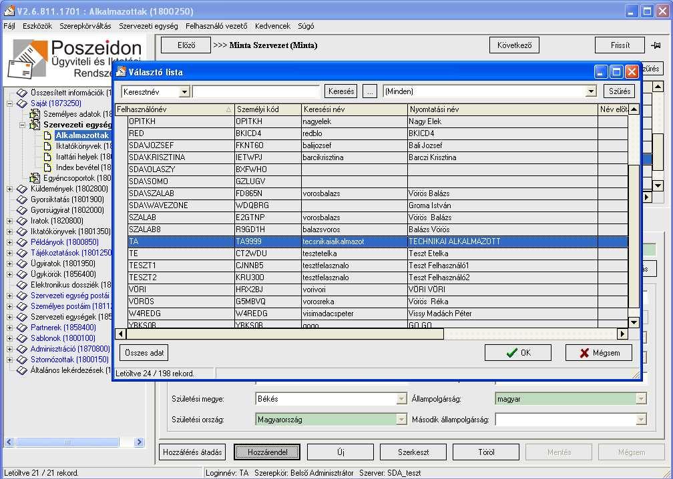This screenshot has width=673, height=479.
Task: Cancel the Választó lista dialog with Mégsem
Action: click(x=599, y=353)
